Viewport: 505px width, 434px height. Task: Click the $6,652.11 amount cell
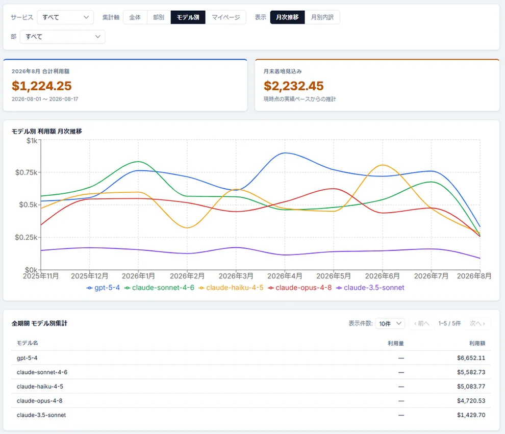[x=471, y=358]
